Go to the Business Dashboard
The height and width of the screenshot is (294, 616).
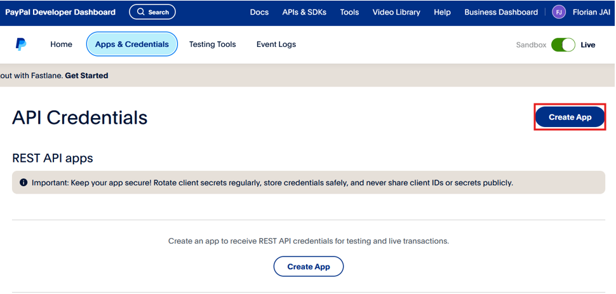pos(501,12)
